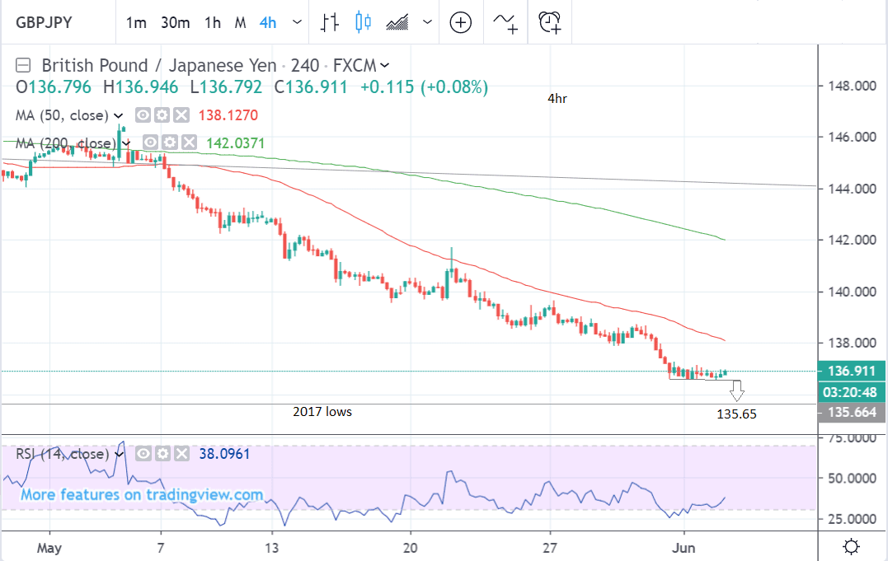Collapse the legend using the minus box

coord(24,66)
